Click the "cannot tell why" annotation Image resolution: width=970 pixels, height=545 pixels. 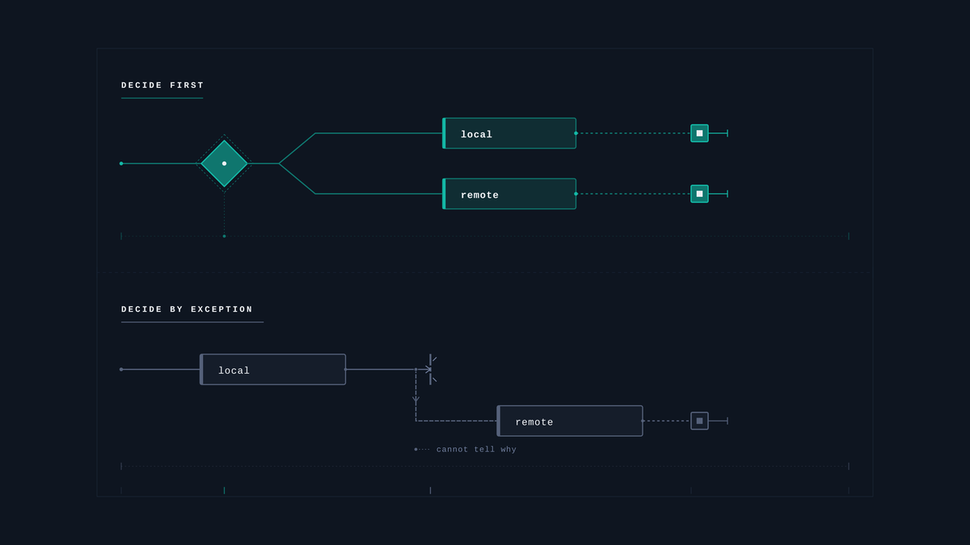pos(476,450)
